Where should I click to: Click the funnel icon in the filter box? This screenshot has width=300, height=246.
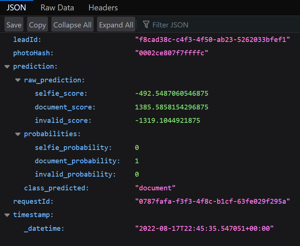(x=146, y=25)
